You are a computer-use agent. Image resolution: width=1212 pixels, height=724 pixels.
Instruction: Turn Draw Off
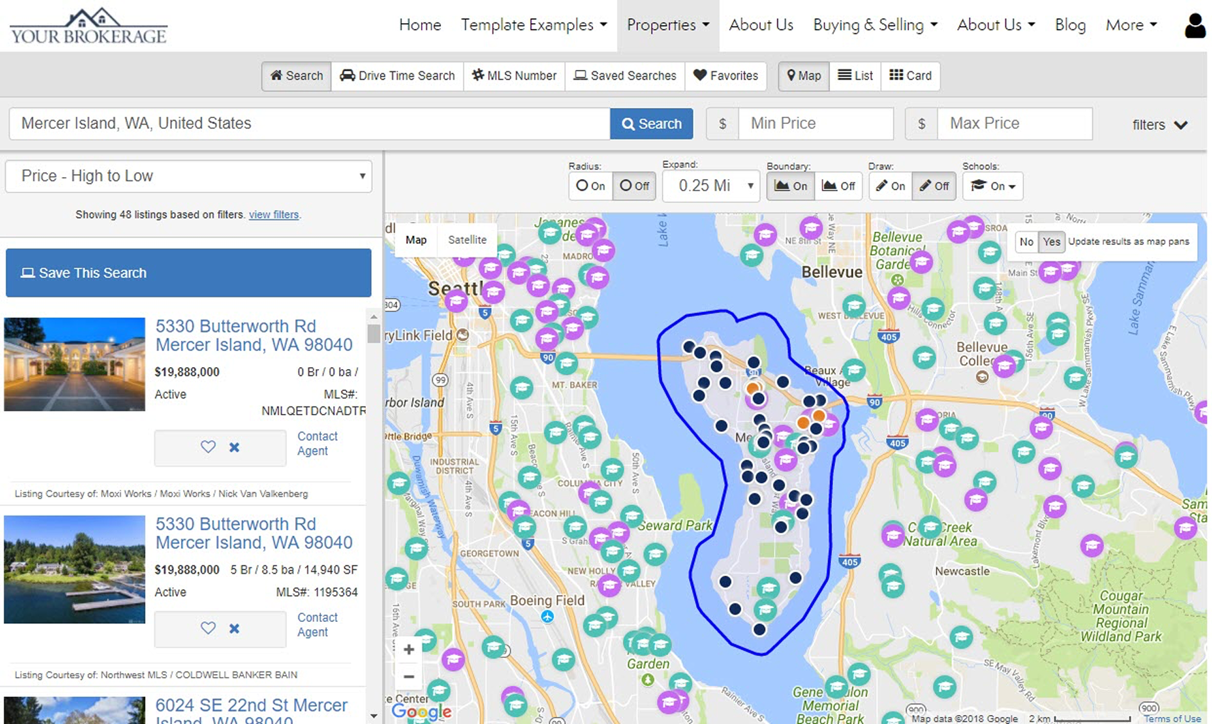[934, 186]
